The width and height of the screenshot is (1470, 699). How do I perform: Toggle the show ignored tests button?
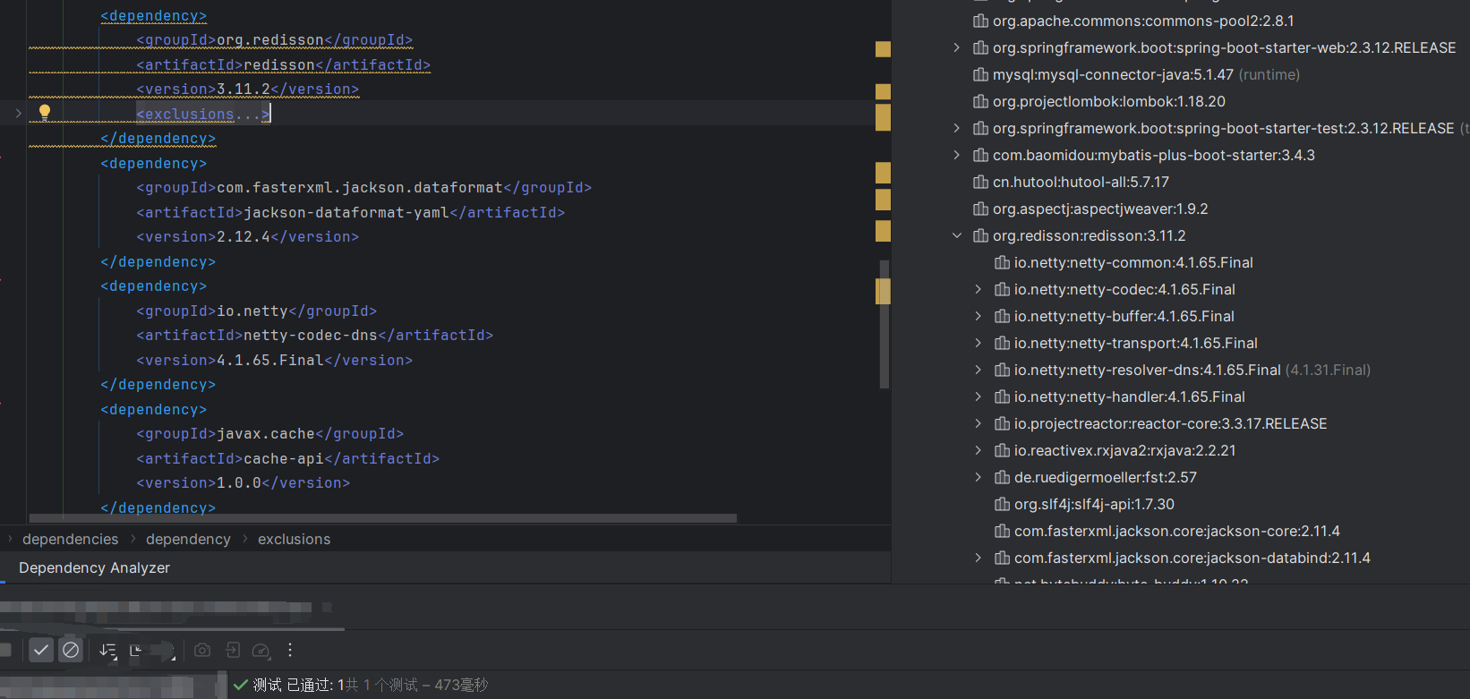(71, 651)
